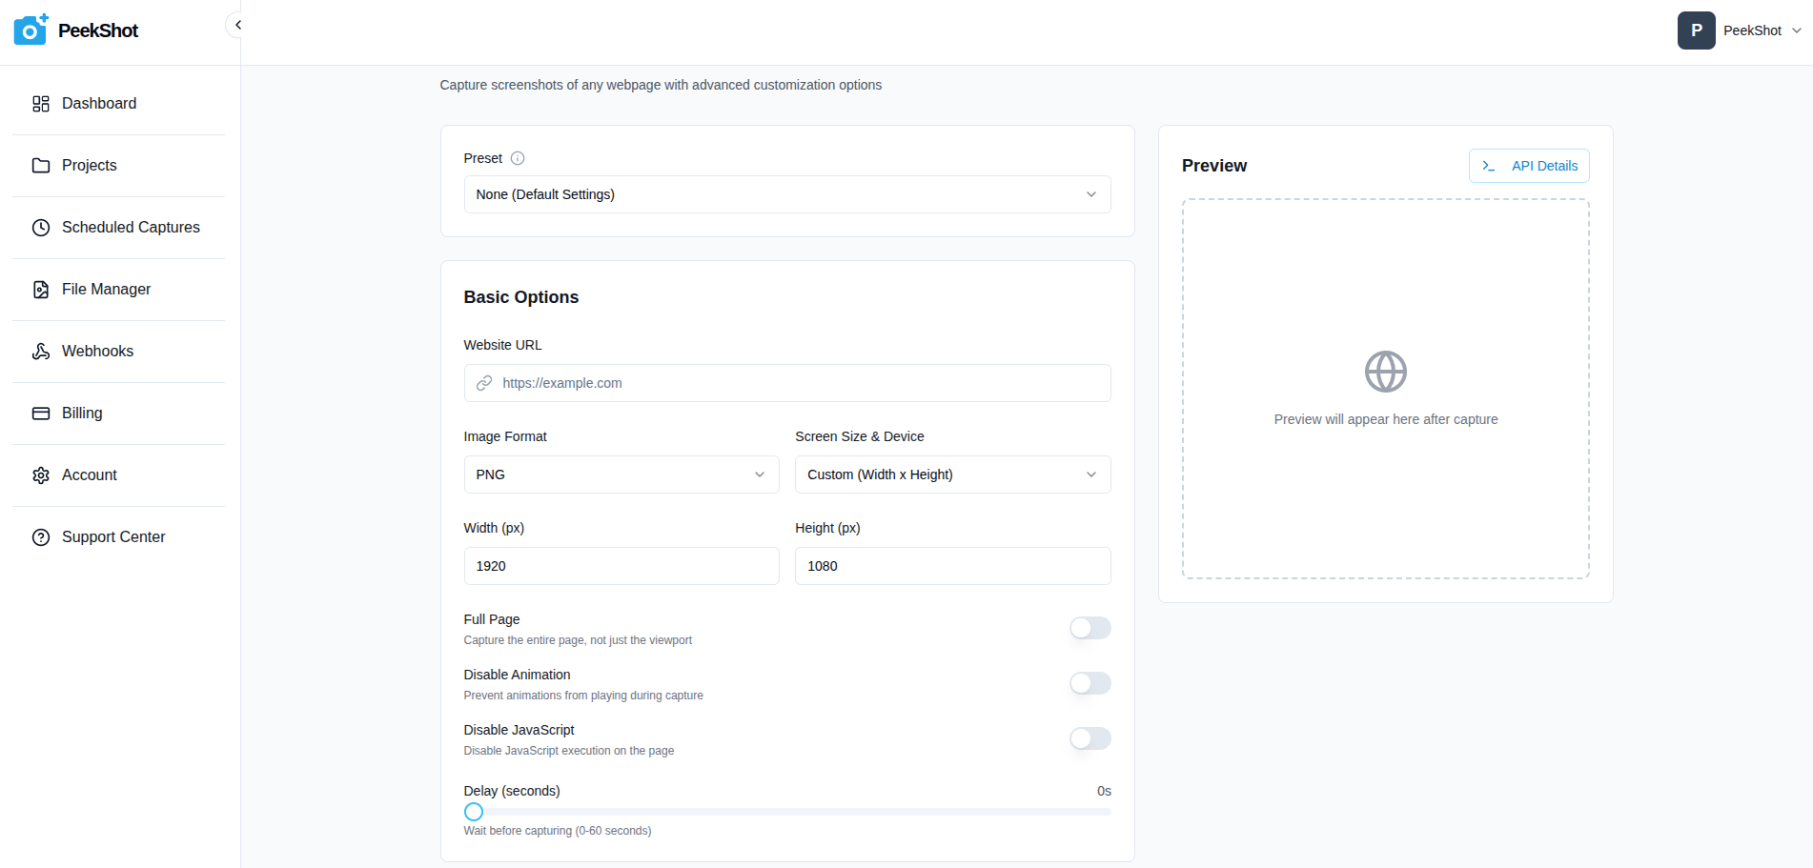Click the Projects folder icon
The image size is (1813, 868).
click(x=41, y=166)
